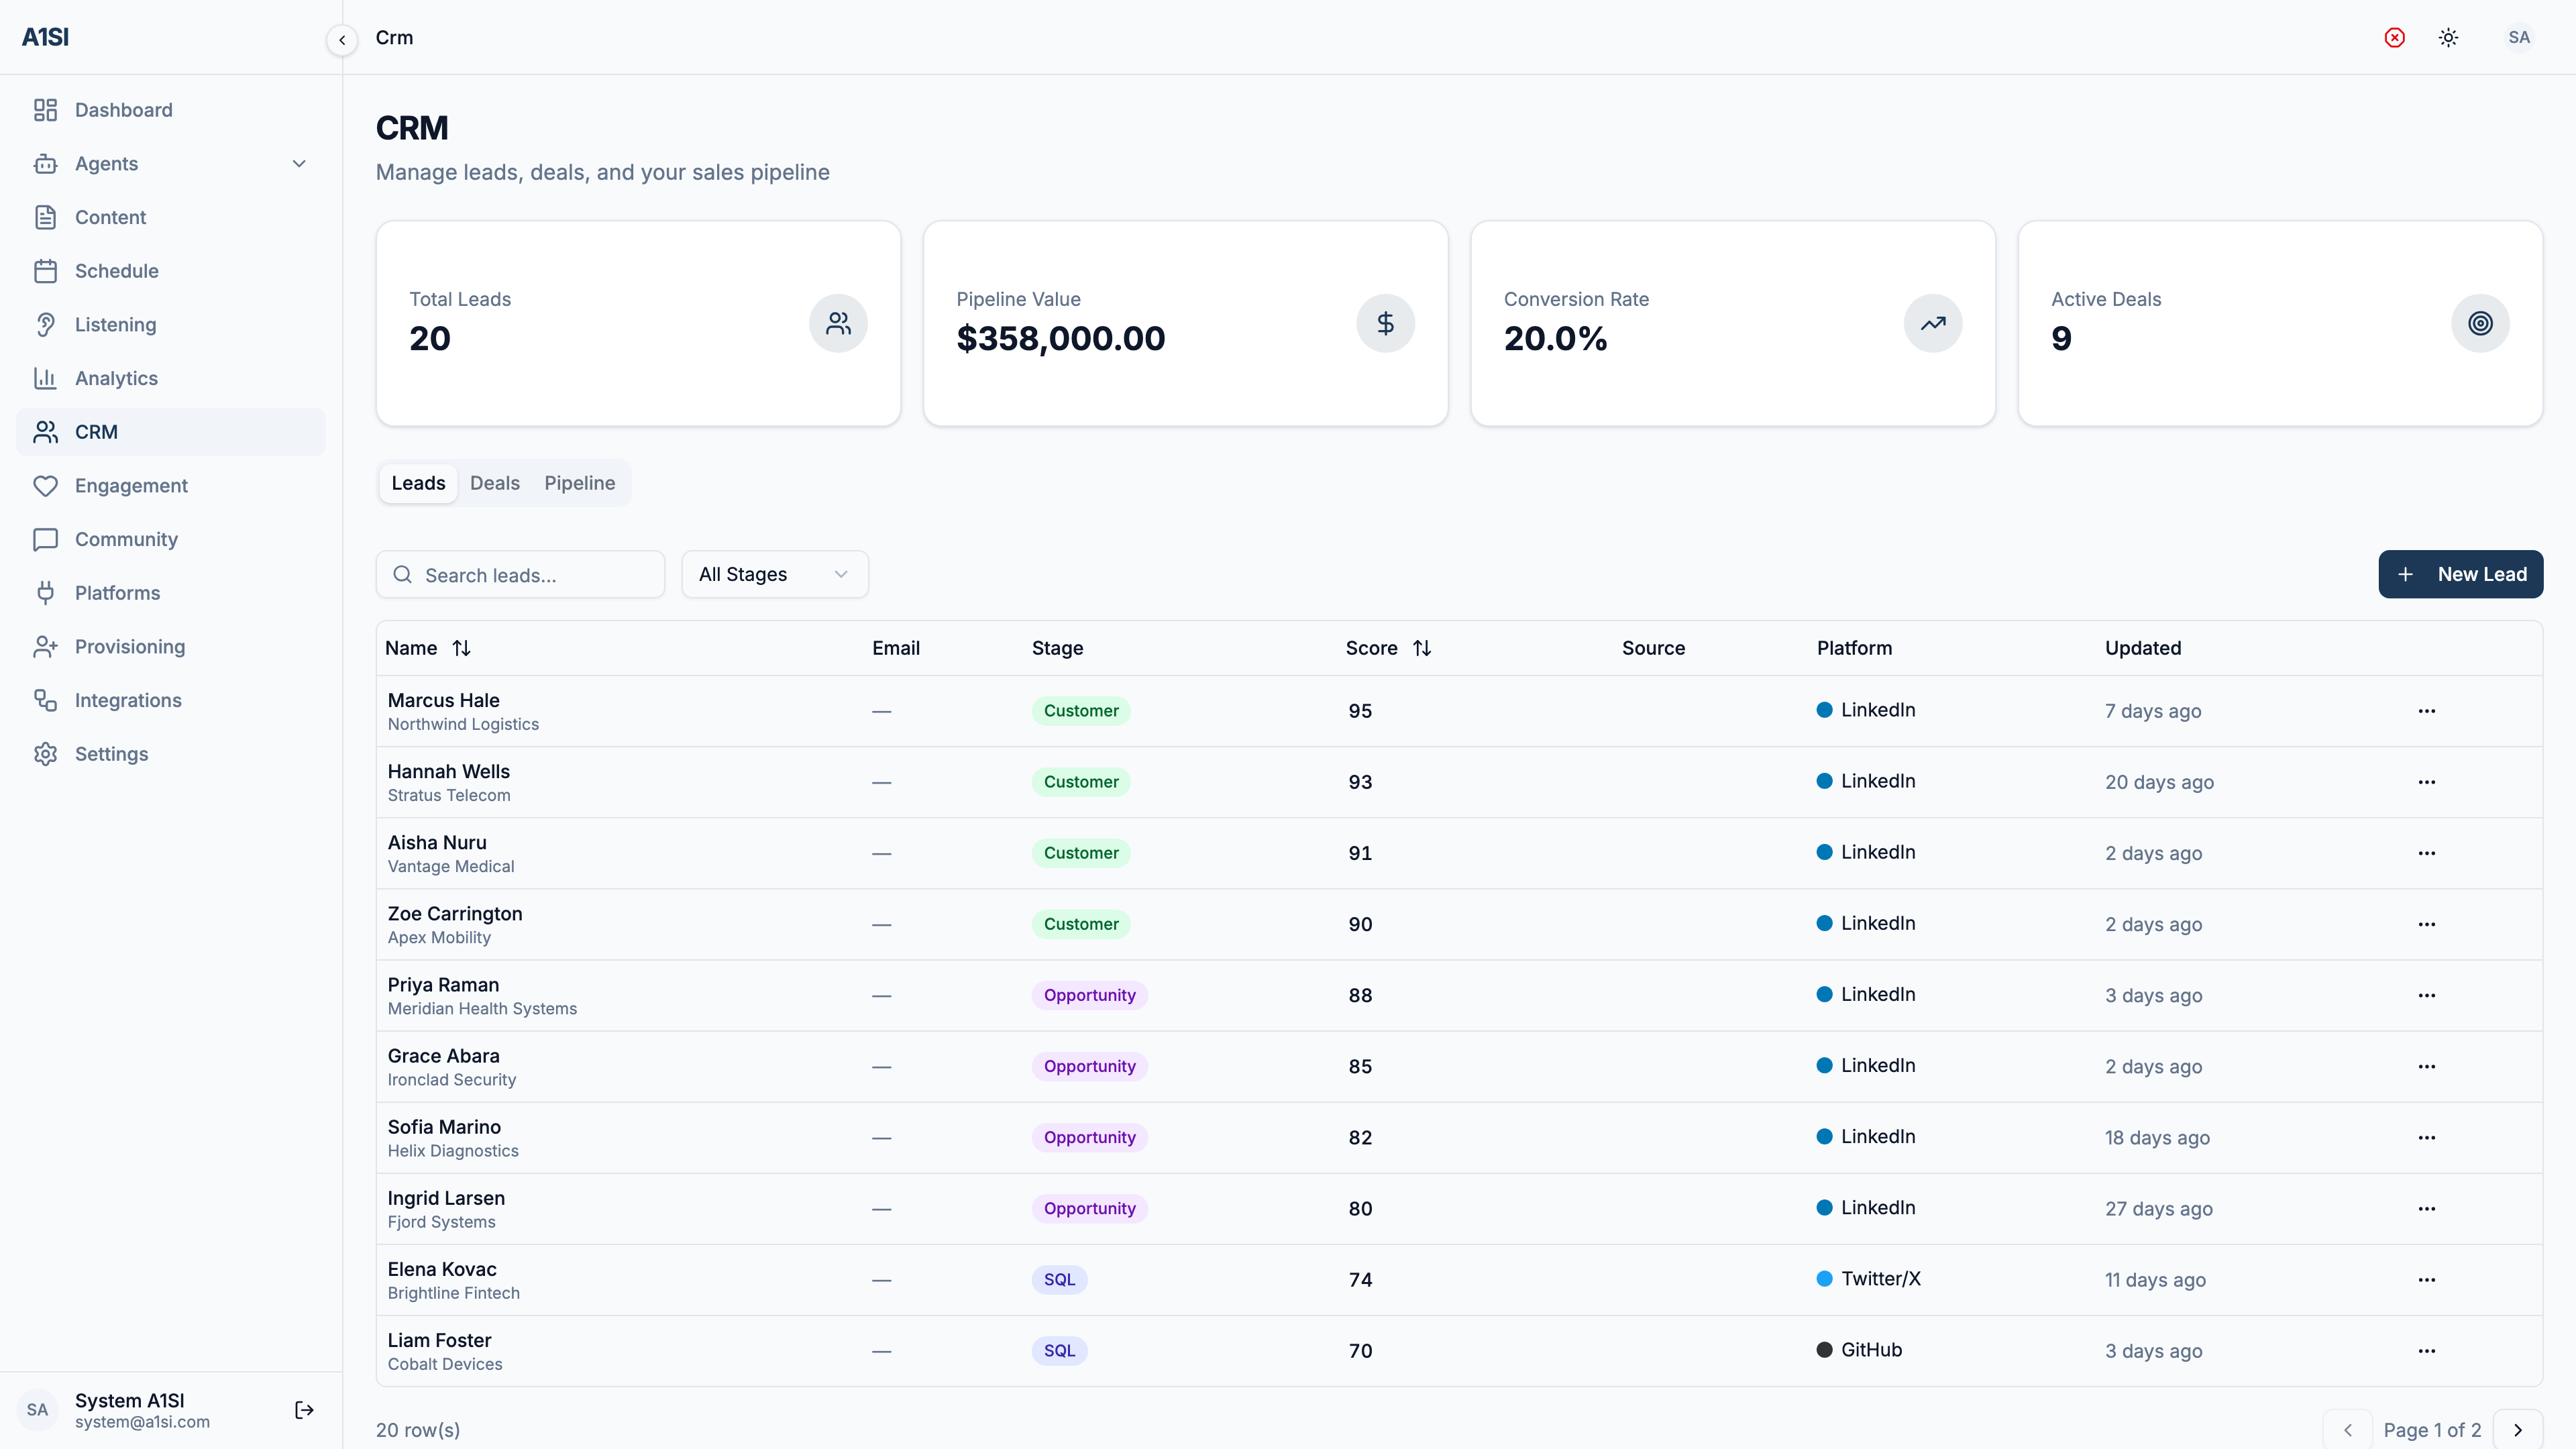Open the ellipsis menu for Elena Kovac

2427,1280
